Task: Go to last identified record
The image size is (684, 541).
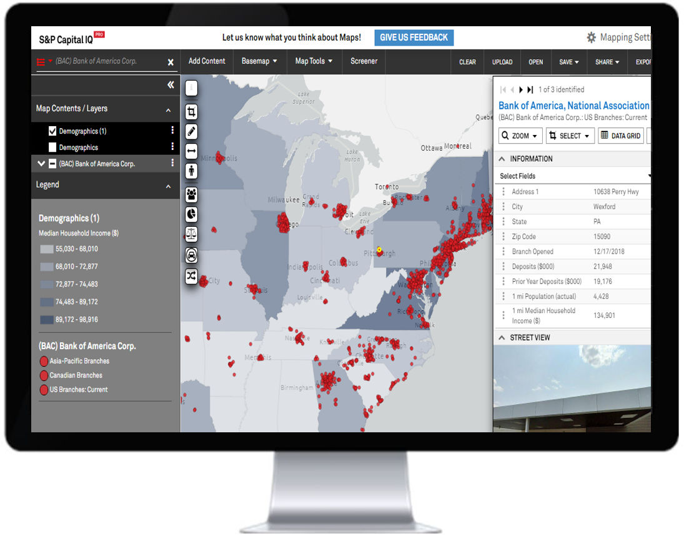Action: (x=530, y=89)
